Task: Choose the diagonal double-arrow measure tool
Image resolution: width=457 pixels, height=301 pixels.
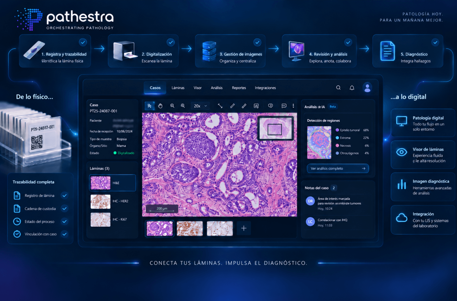Action: (220, 106)
